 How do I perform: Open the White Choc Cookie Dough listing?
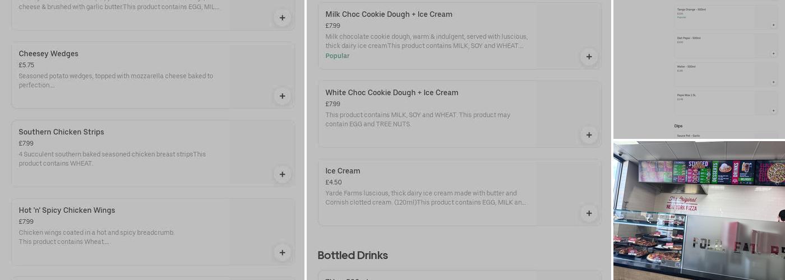[x=391, y=93]
